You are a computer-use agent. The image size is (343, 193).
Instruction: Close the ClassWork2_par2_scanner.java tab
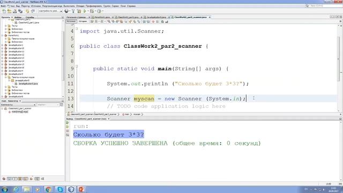pyautogui.click(x=210, y=17)
